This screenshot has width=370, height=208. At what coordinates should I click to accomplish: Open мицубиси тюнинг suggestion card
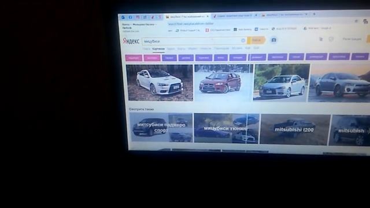(227, 128)
